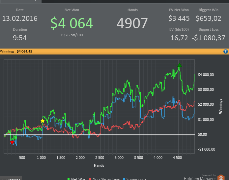Viewport: 229px width, 180px height.
Task: Click the Winnings: $4 064,45 bar text
Action: click(16, 52)
